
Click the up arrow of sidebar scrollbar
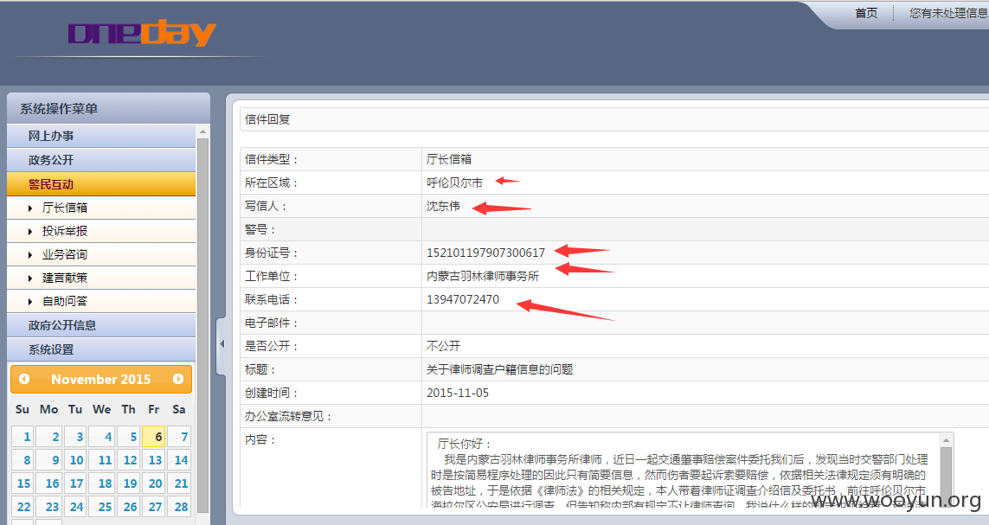[x=202, y=131]
